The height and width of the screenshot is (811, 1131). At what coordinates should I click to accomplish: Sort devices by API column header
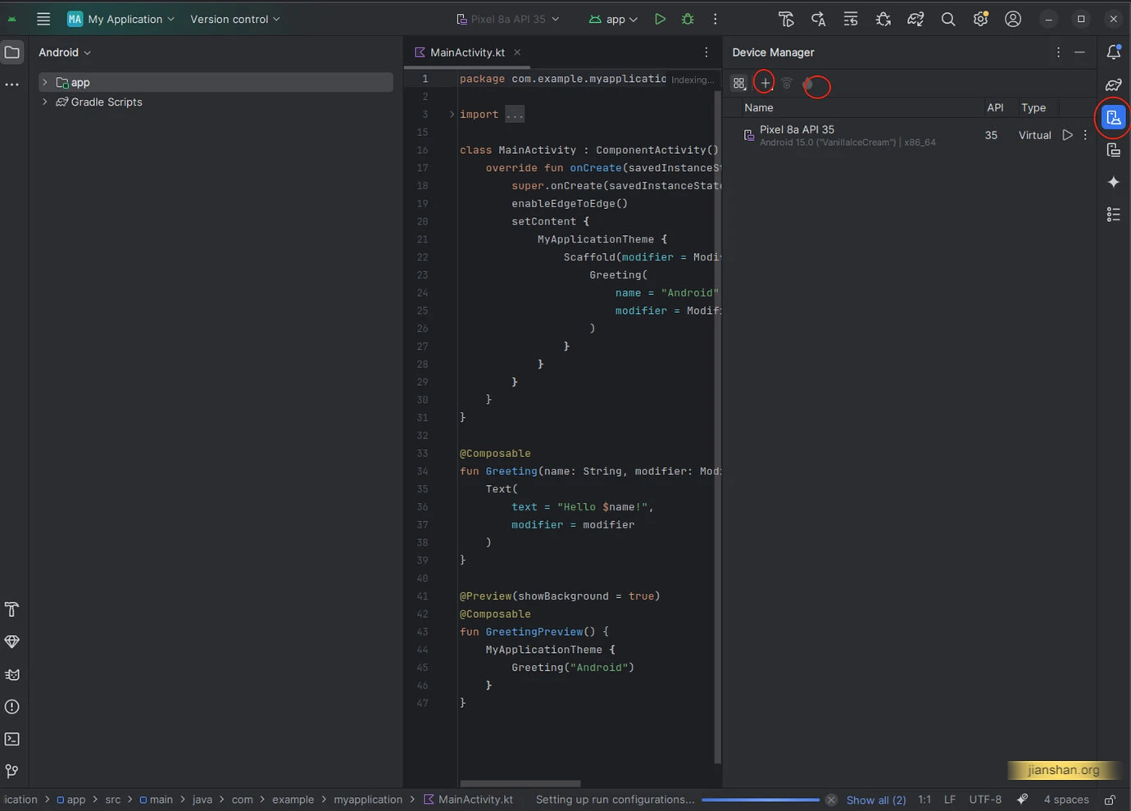click(x=995, y=108)
